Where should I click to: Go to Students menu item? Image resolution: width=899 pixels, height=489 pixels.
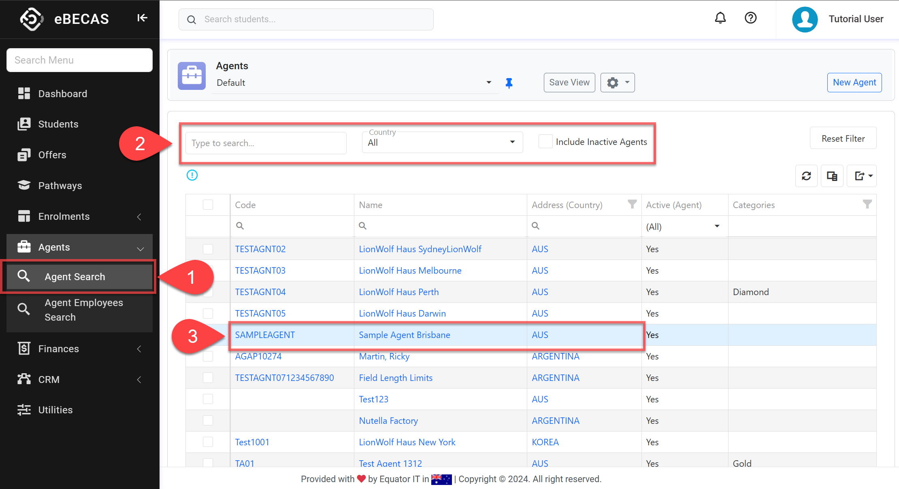58,124
